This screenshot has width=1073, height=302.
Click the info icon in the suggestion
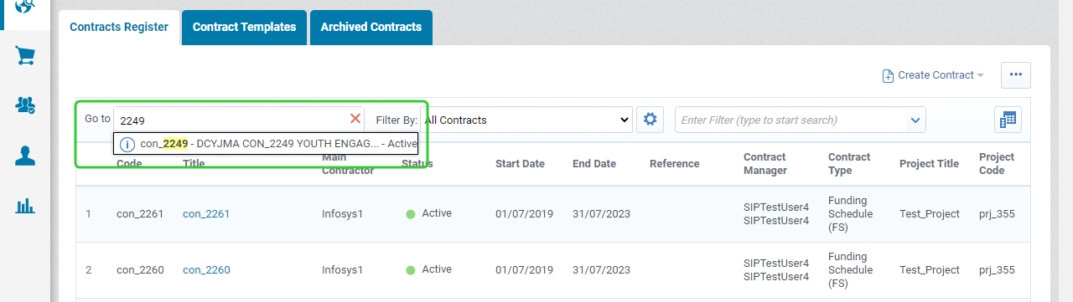point(127,144)
